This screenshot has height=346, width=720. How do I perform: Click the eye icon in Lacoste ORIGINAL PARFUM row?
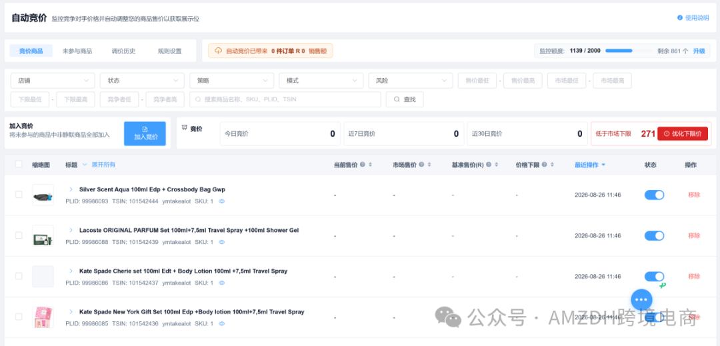click(x=222, y=242)
